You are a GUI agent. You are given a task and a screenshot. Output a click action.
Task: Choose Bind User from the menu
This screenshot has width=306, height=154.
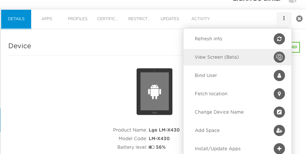click(x=238, y=76)
